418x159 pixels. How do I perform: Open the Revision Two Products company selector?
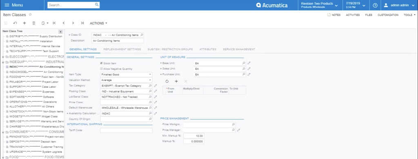click(x=320, y=5)
